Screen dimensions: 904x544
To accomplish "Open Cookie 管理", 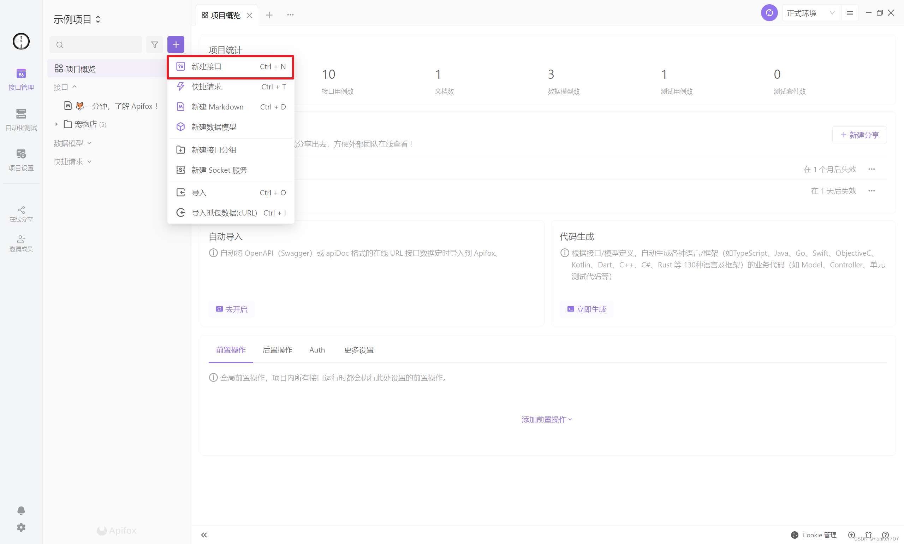I will click(813, 535).
